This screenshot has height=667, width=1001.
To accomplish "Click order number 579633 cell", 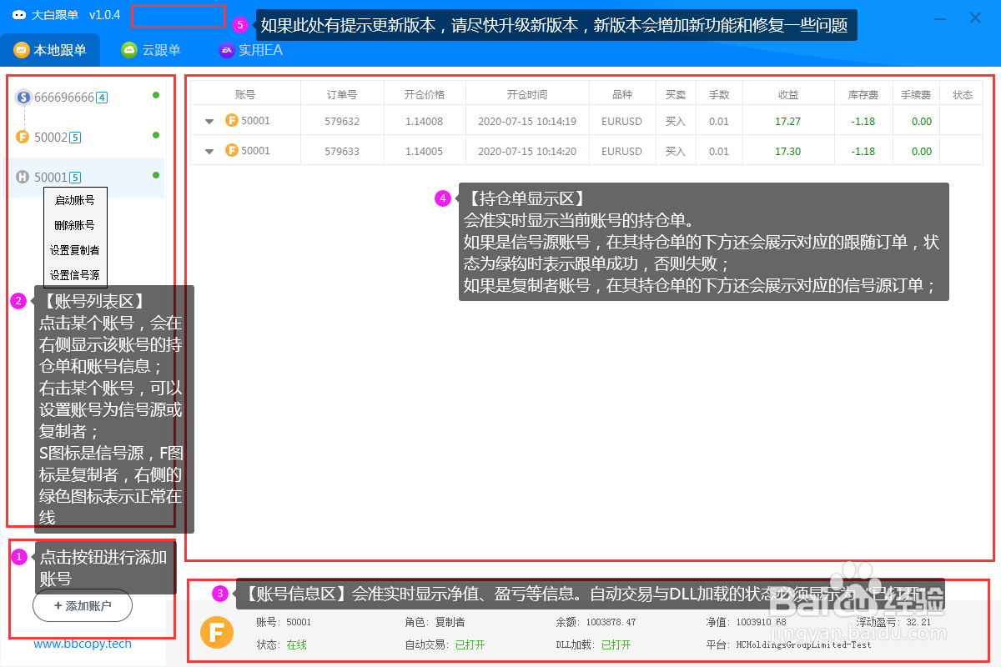I will (342, 152).
